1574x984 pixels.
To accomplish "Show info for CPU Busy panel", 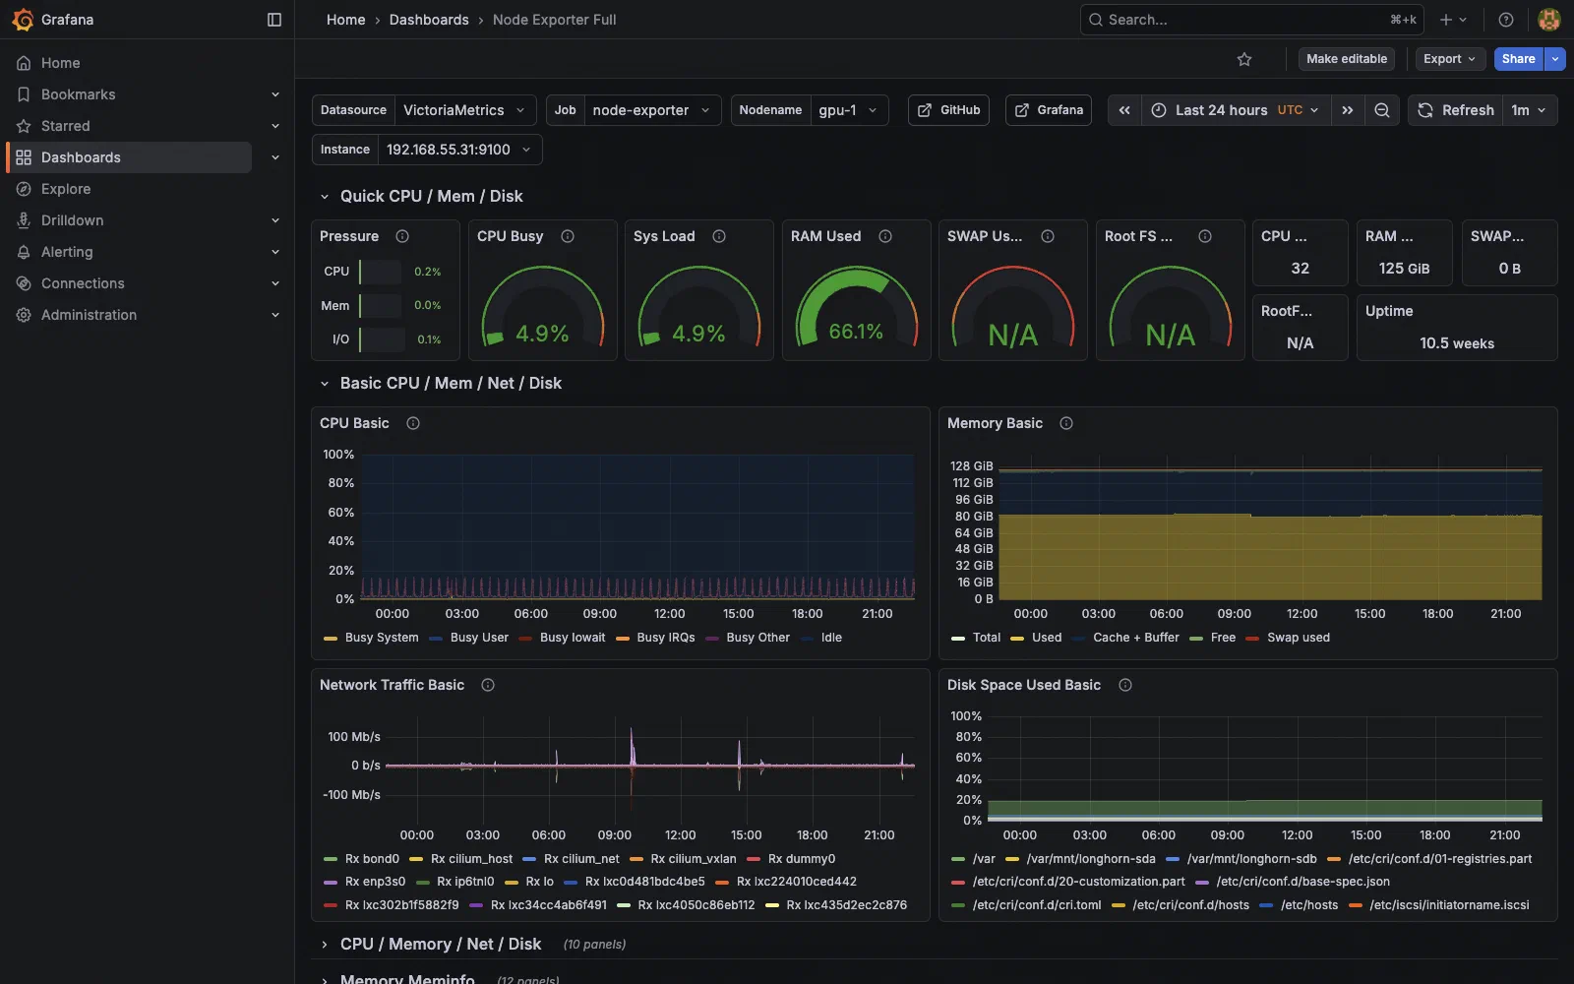I will coord(568,236).
